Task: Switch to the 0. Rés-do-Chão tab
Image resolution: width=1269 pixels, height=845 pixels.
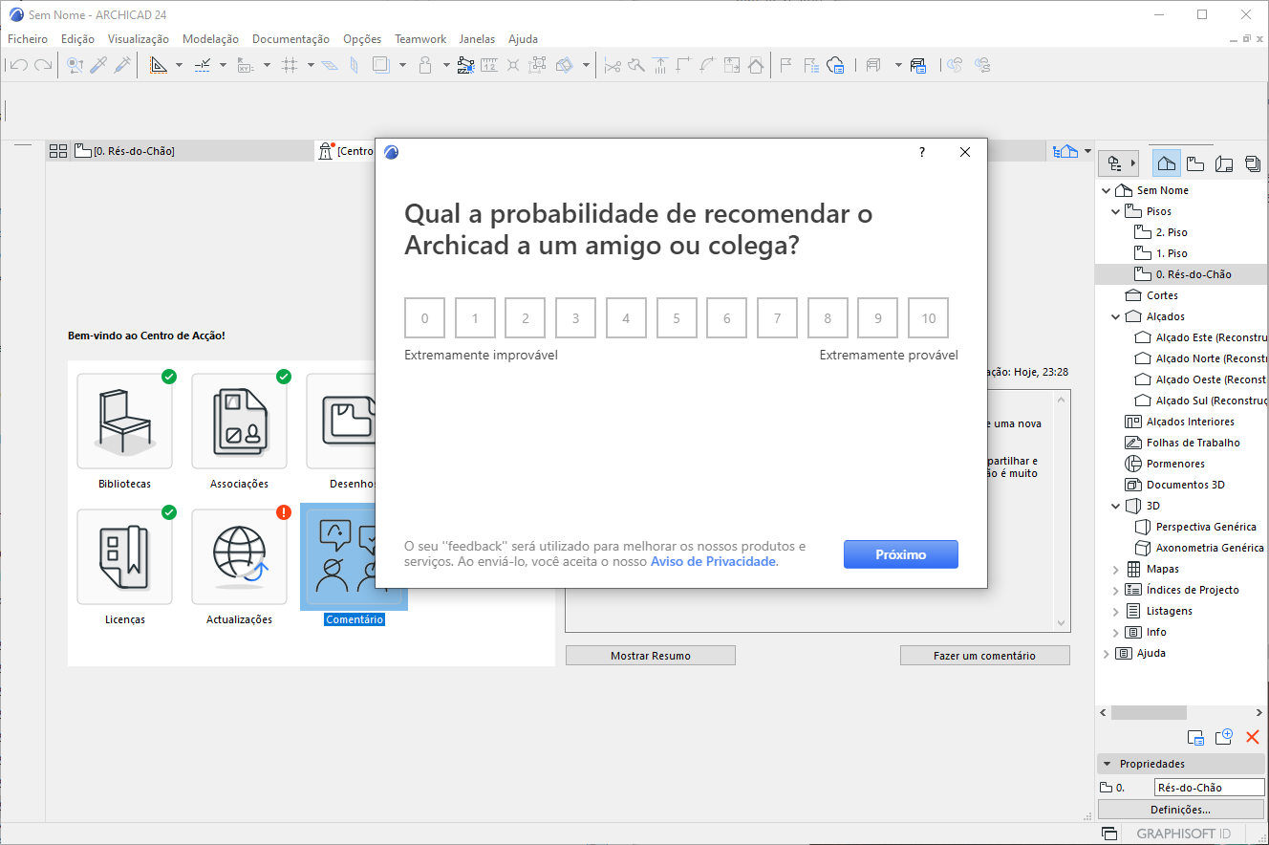Action: coord(194,151)
